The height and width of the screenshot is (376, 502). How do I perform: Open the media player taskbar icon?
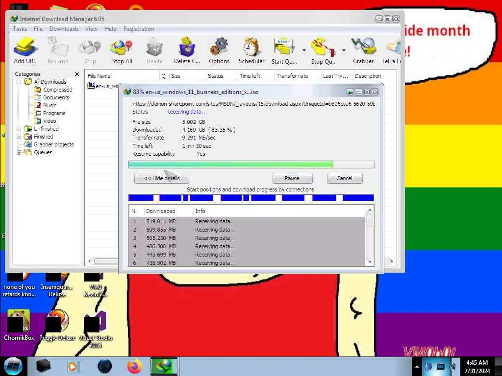click(73, 366)
